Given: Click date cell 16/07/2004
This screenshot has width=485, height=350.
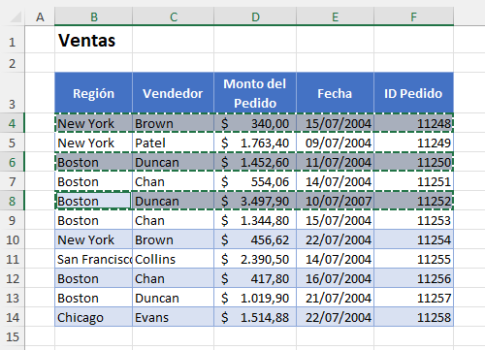Looking at the screenshot, I should tap(335, 278).
